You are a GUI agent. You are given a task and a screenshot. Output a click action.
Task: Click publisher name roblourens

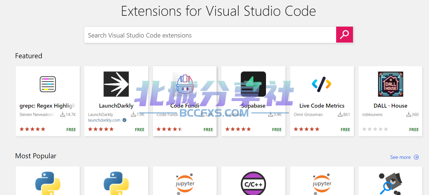point(372,114)
